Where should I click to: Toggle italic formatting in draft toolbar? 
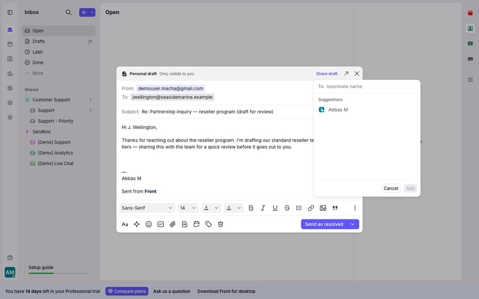pos(263,208)
